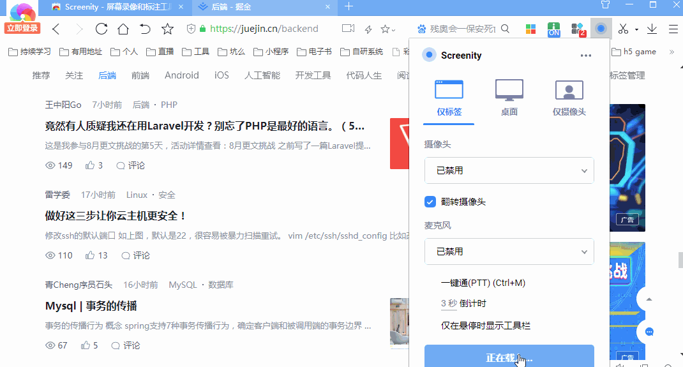Select the 前端 category tab
Image resolution: width=683 pixels, height=367 pixels.
click(140, 75)
